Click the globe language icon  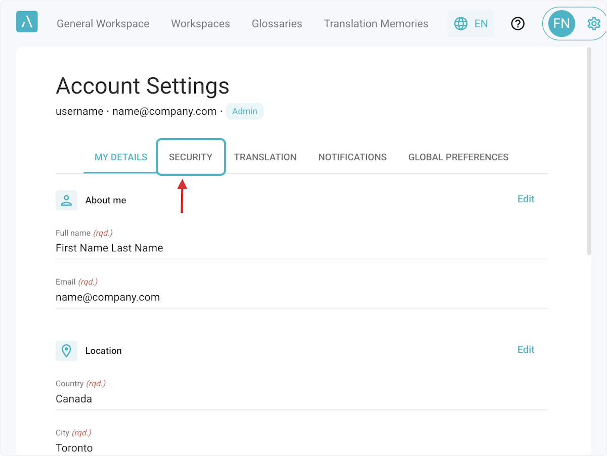coord(460,24)
